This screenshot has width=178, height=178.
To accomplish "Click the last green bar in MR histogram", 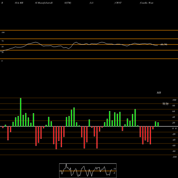I will (158, 124).
